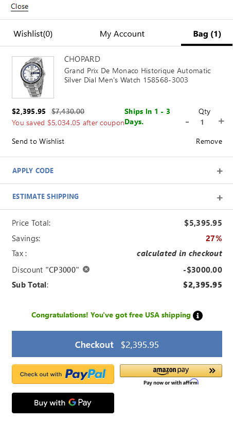Viewport: 233px width, 421px height.
Task: Decrease quantity with the minus sign
Action: (x=187, y=122)
